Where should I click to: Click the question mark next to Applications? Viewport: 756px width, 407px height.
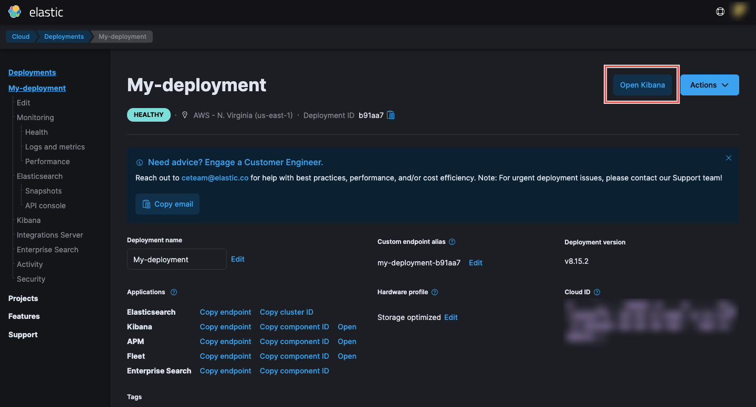pyautogui.click(x=173, y=292)
